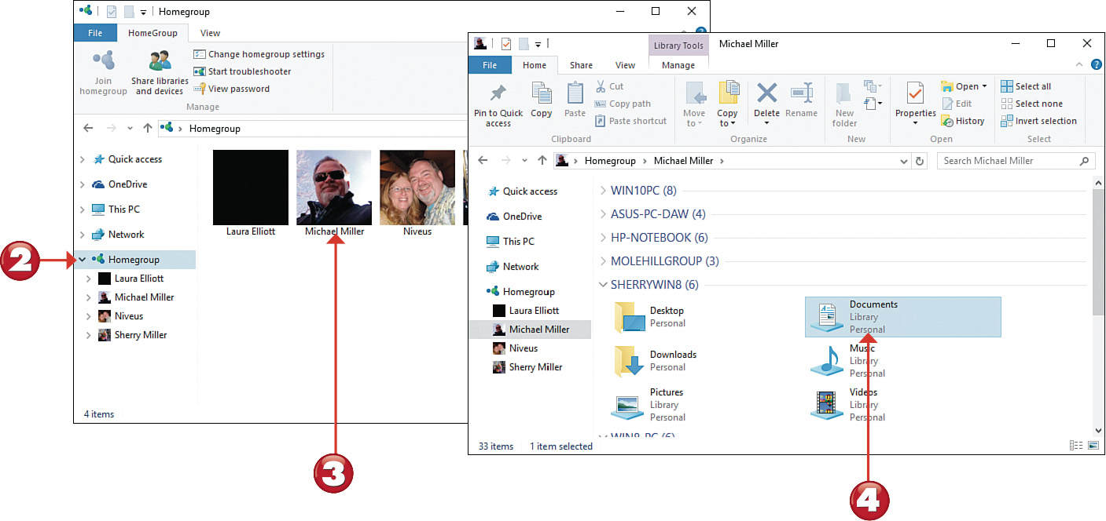Switch to large icons view in status bar

[1093, 446]
